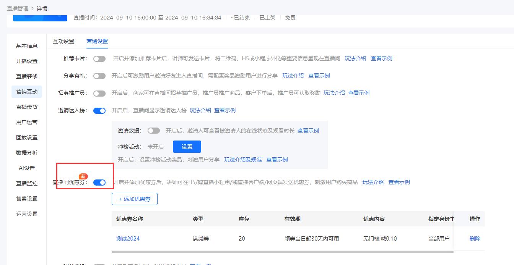Select 营销互动 in the left sidebar
The image size is (514, 265).
click(x=26, y=91)
